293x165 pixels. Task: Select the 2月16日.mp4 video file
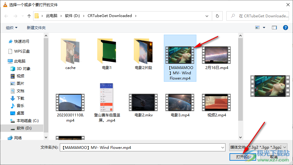pyautogui.click(x=216, y=58)
